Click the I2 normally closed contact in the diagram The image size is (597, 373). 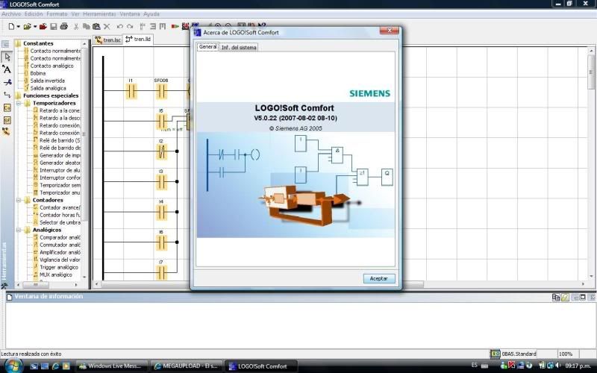click(161, 152)
